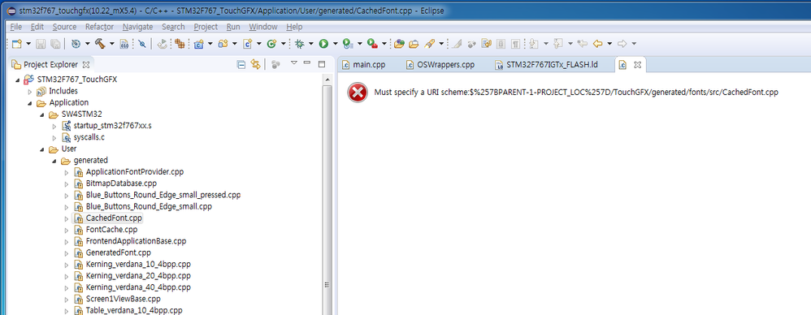Click the Last Edit Location arrow icon

point(583,44)
